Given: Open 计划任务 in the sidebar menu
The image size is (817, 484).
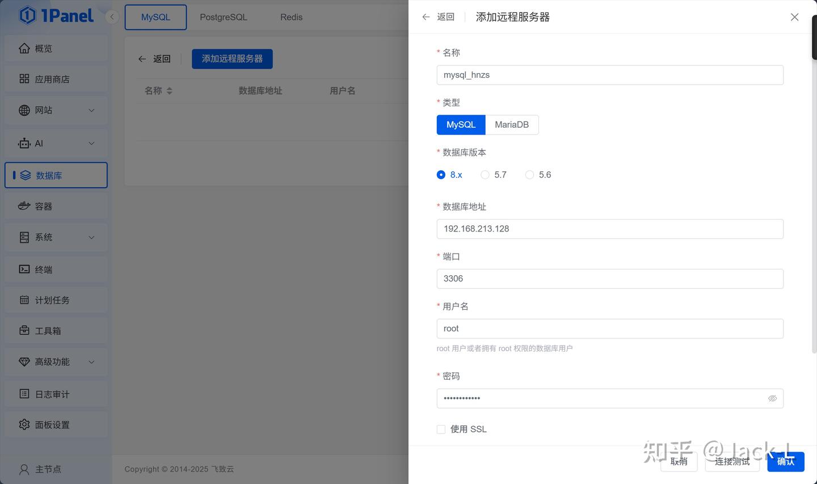Looking at the screenshot, I should [x=56, y=300].
